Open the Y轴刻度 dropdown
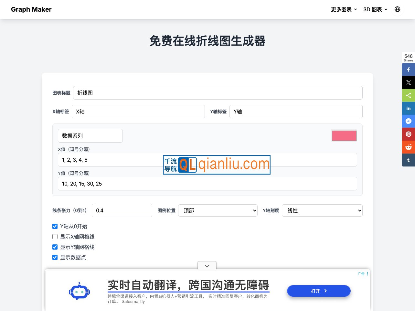This screenshot has height=311, width=415. coord(322,210)
